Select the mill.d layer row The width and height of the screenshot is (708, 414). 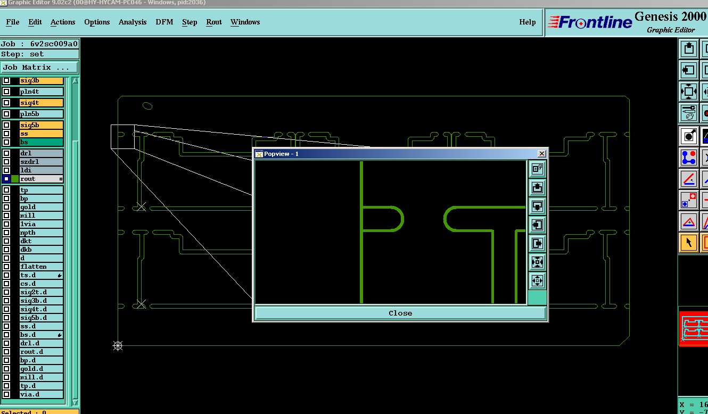pos(42,377)
